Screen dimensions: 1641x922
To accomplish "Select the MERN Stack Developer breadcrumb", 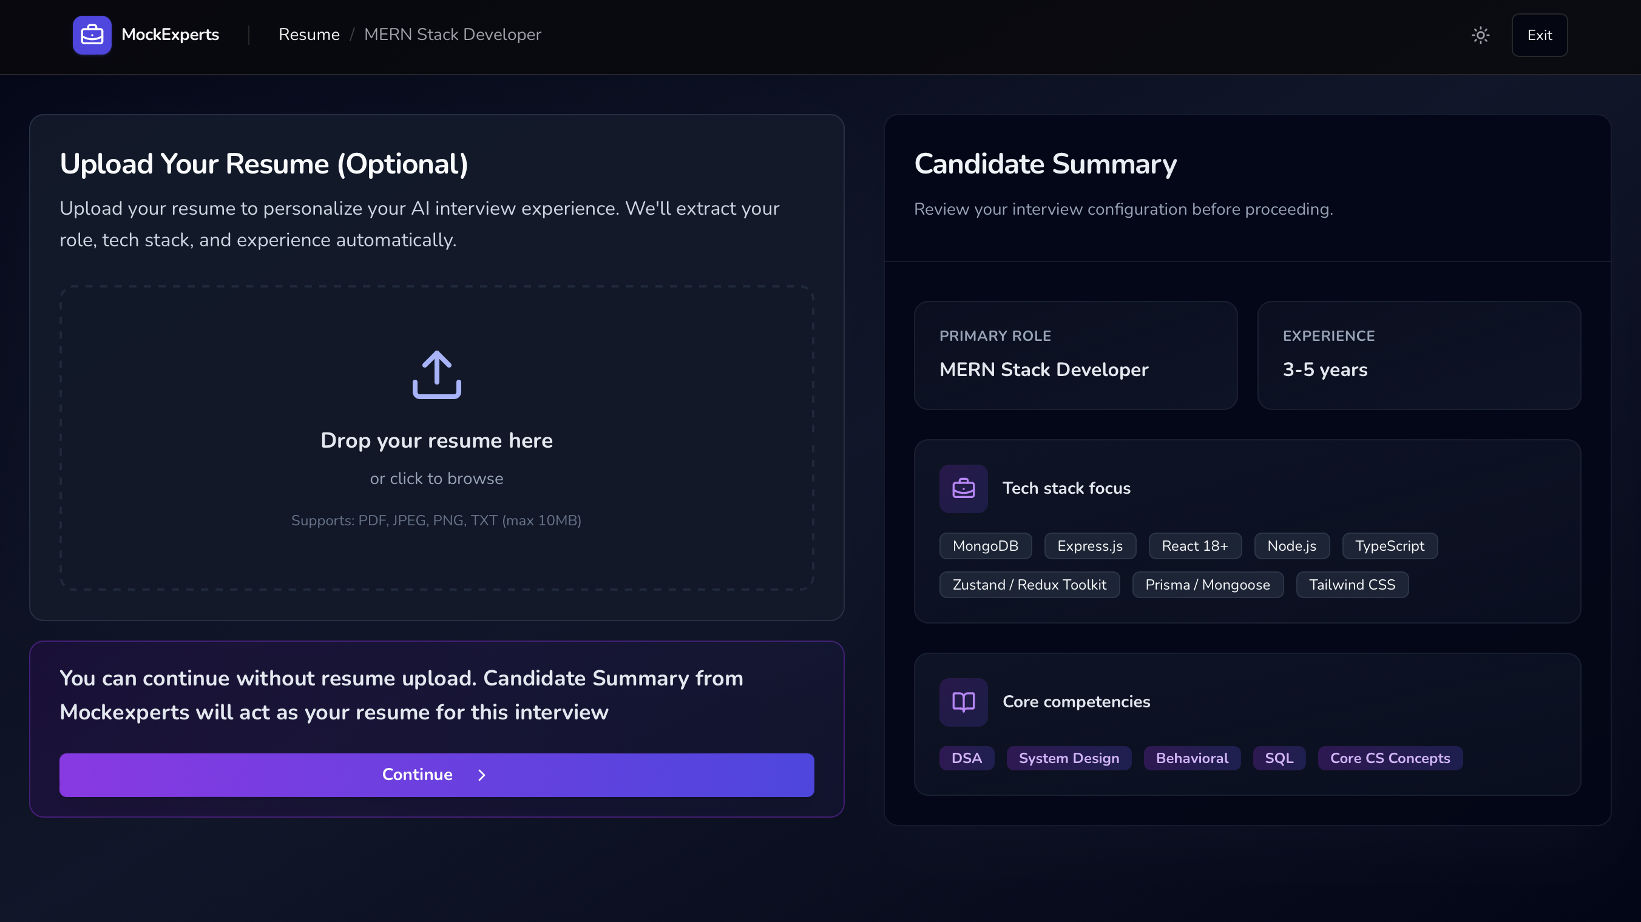I will [x=452, y=35].
